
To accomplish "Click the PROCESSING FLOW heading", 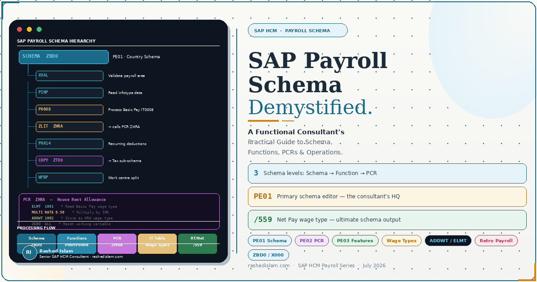I will click(36, 228).
